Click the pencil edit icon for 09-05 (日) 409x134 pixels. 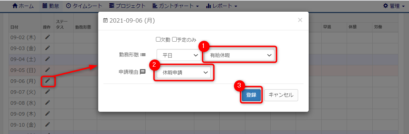point(47,70)
